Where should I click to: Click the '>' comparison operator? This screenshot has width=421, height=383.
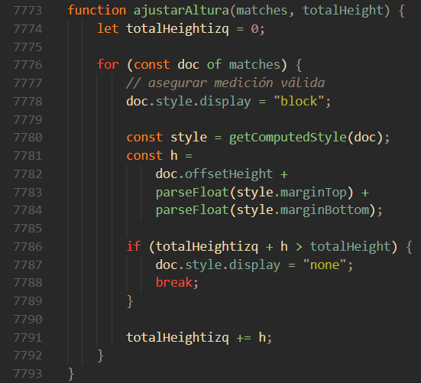[299, 247]
